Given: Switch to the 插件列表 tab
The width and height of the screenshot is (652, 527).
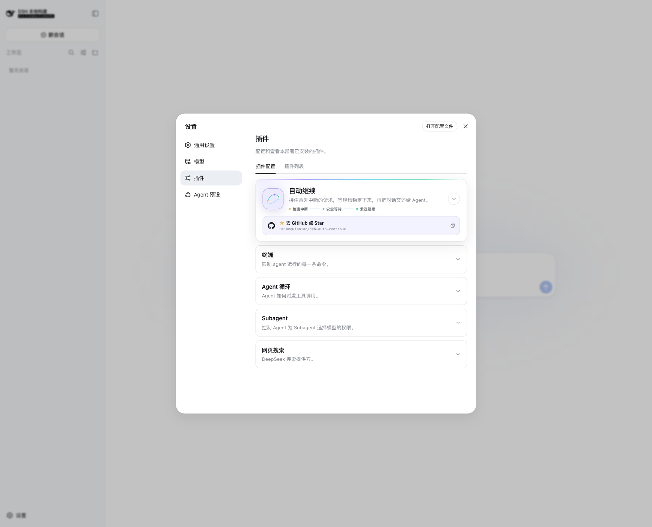Looking at the screenshot, I should (x=294, y=167).
